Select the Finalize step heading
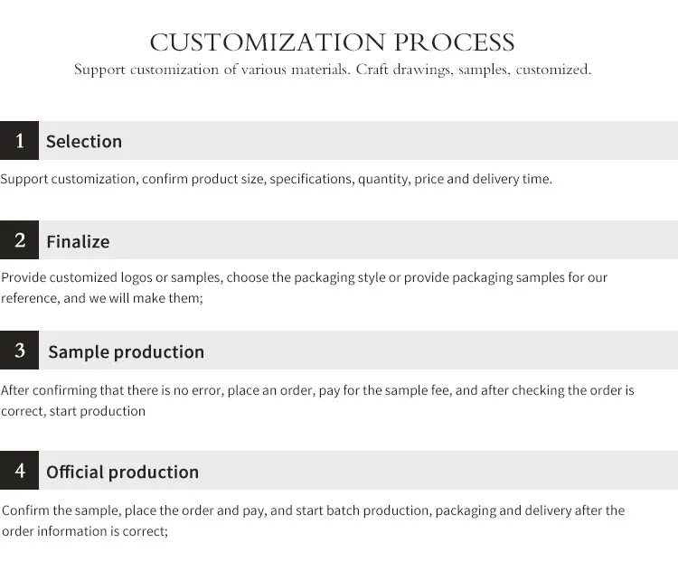 (78, 241)
